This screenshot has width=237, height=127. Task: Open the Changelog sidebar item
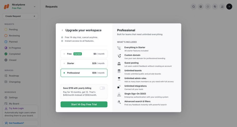pos(14,82)
